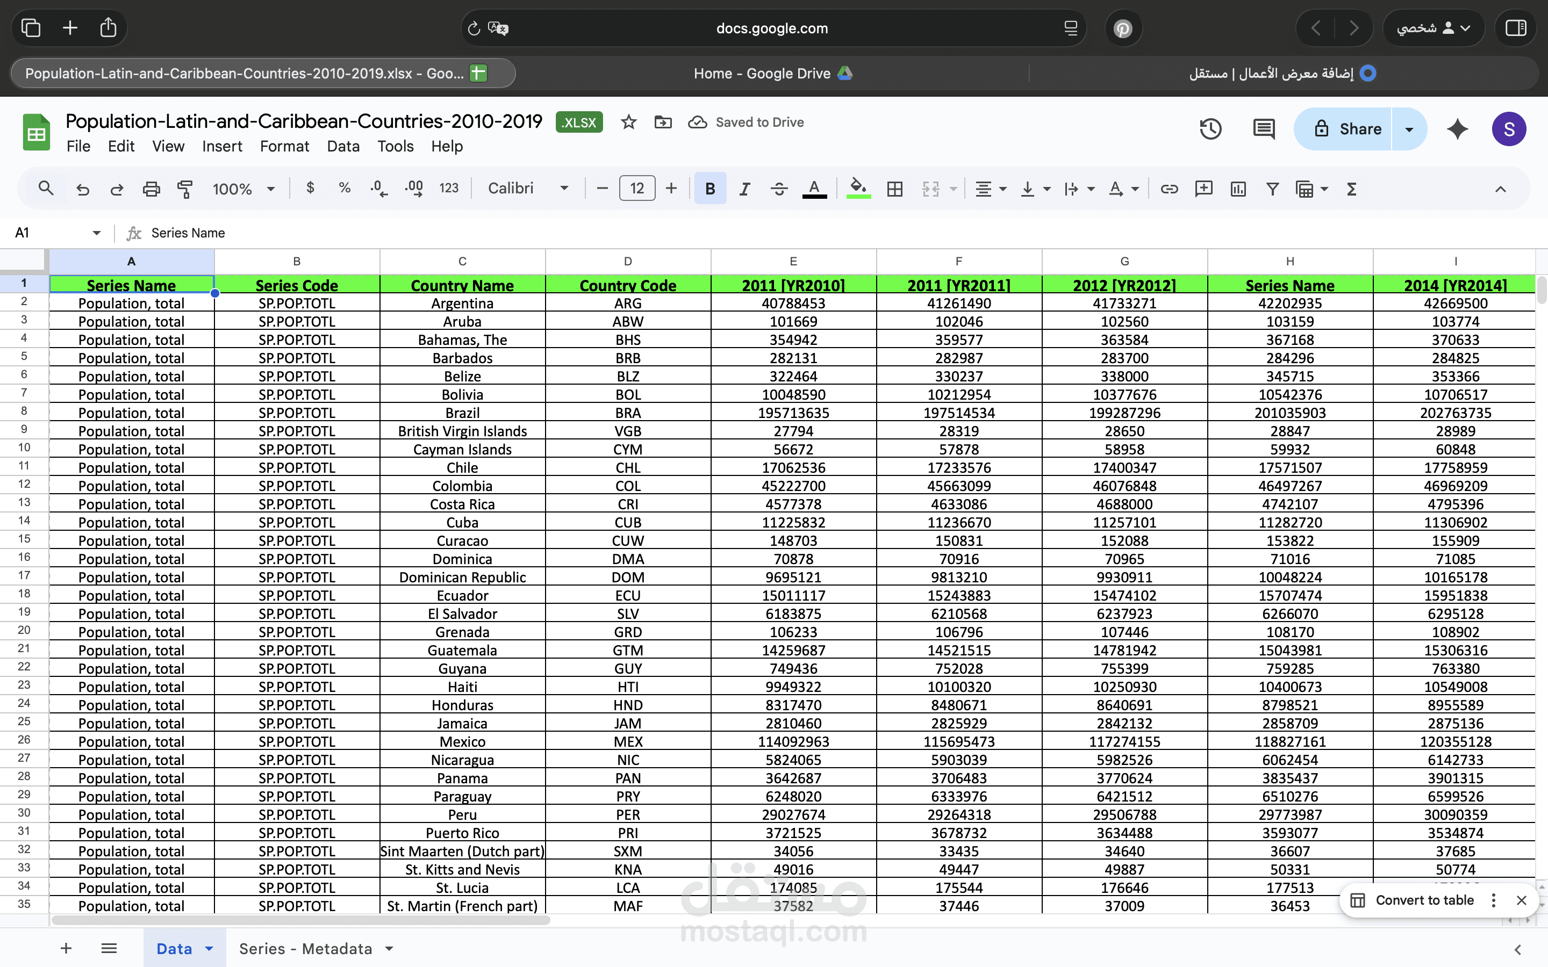Viewport: 1548px width, 967px height.
Task: Click the paint format roller icon
Action: pyautogui.click(x=185, y=189)
